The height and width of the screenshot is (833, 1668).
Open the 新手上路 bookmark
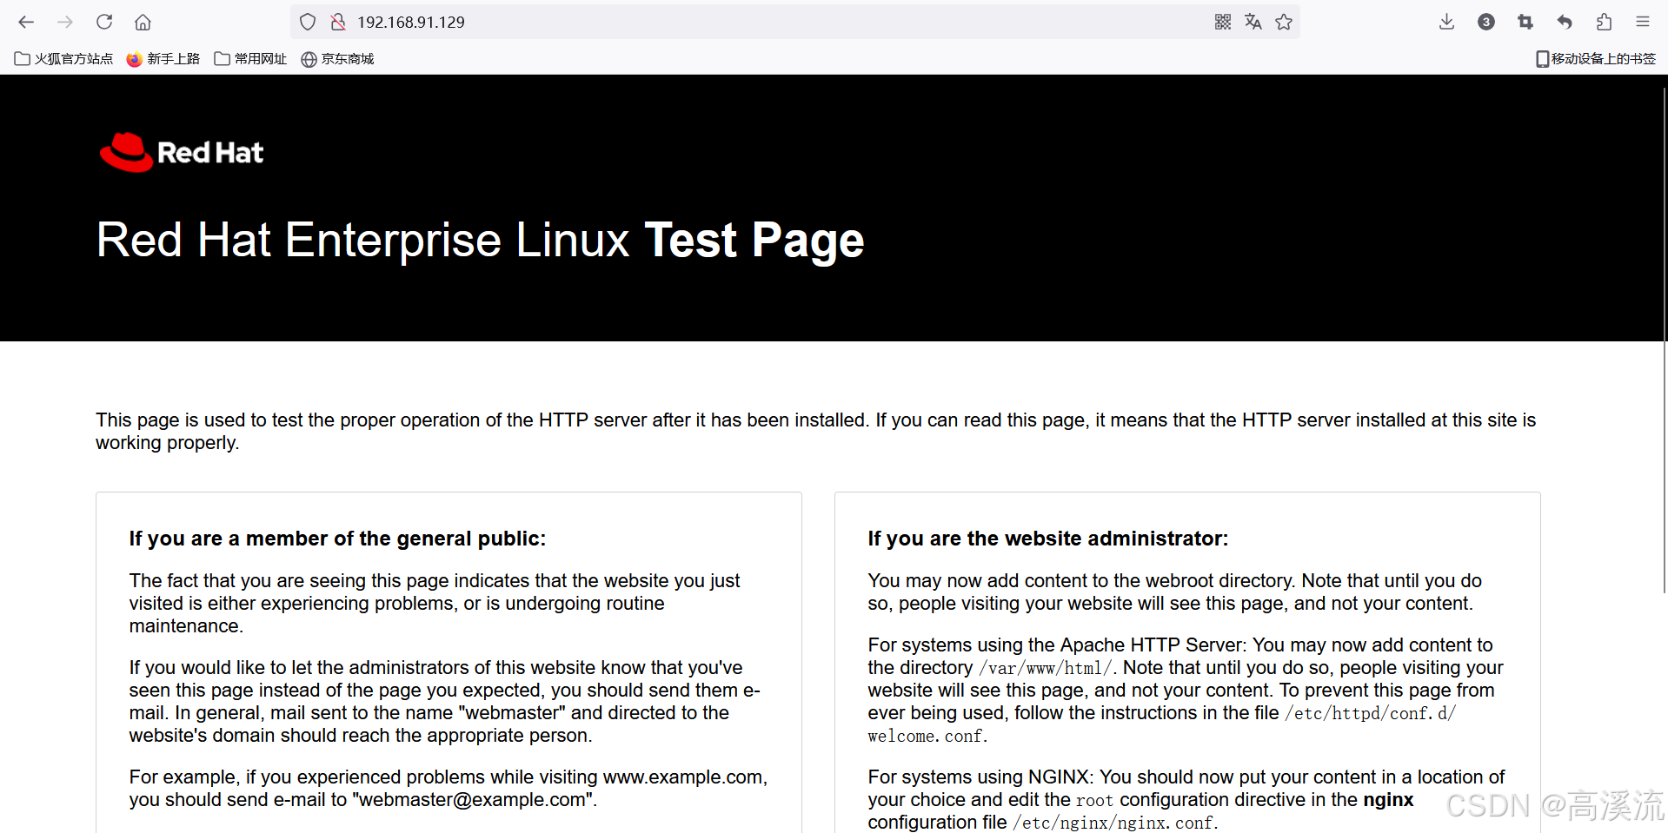[163, 59]
